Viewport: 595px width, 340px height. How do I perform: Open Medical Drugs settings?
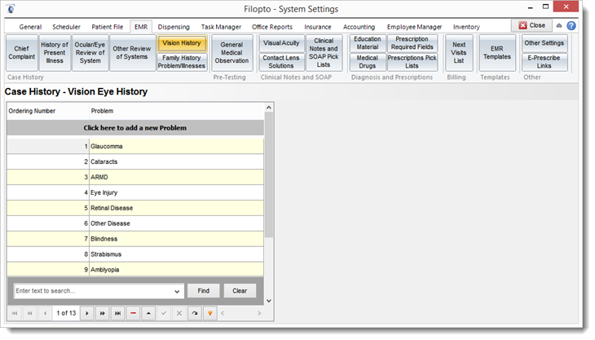(368, 62)
